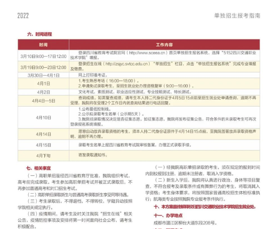The width and height of the screenshot is (276, 229).
Task: Select the '4月10日' time cell
Action: click(43, 117)
